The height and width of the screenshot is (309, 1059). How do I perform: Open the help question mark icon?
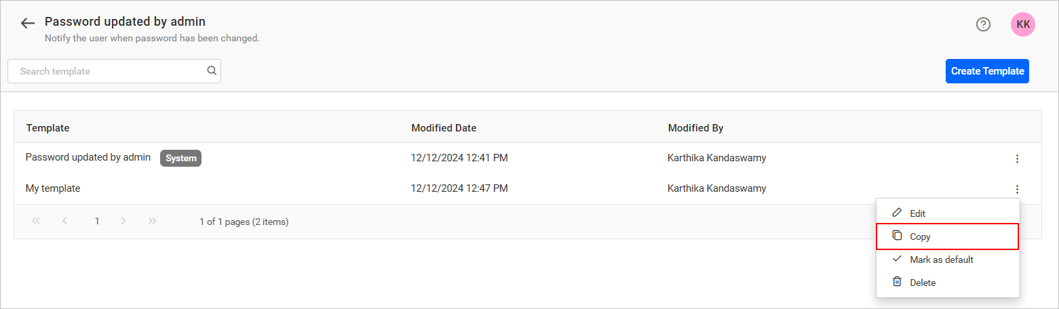click(983, 24)
